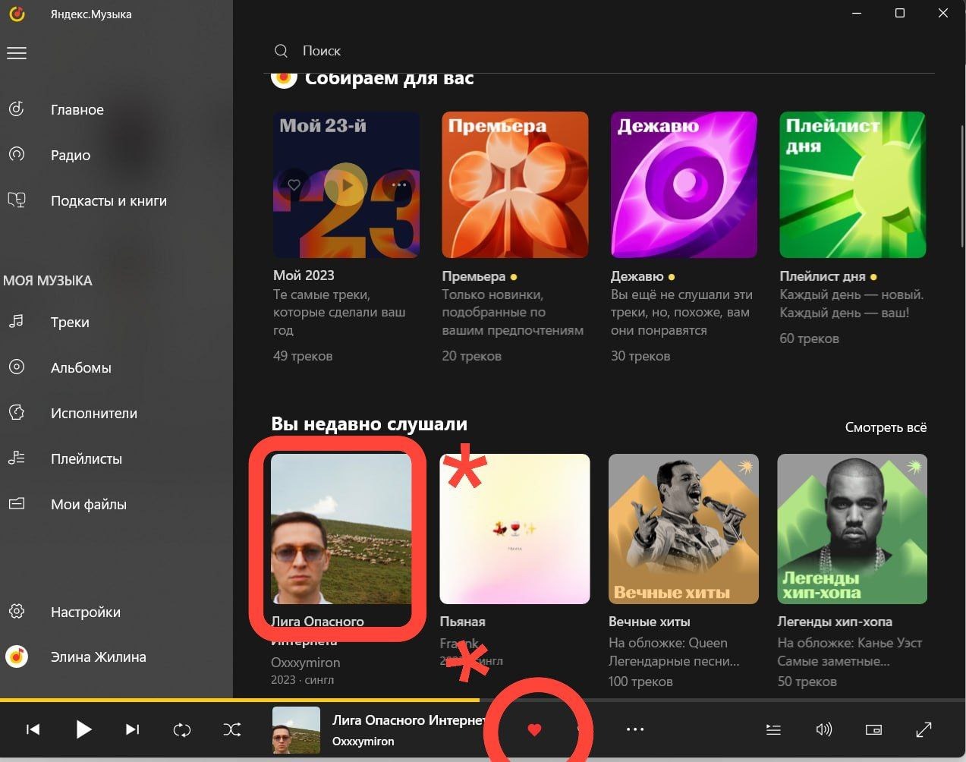Like the Мой 2023 playlist via heart icon
The height and width of the screenshot is (762, 966).
(x=294, y=184)
